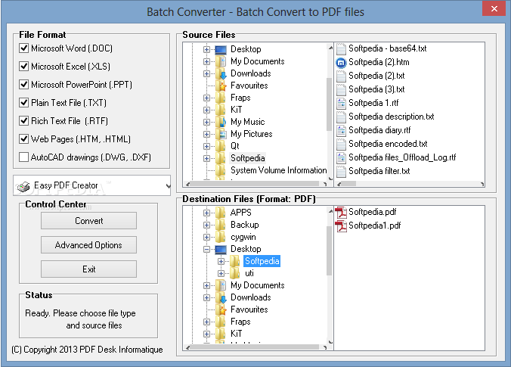This screenshot has height=367, width=511.
Task: Expand Desktop in Source Files tree
Action: [206, 50]
